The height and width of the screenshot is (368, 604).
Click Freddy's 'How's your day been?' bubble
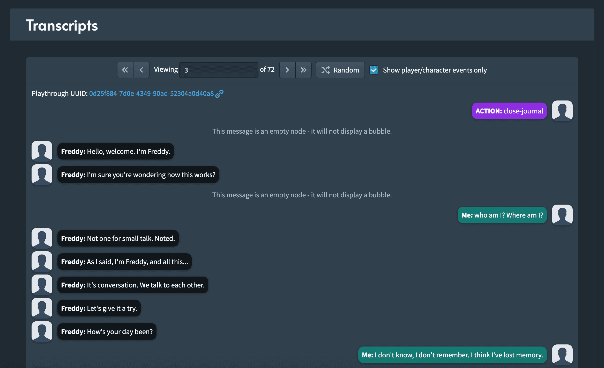(x=107, y=332)
